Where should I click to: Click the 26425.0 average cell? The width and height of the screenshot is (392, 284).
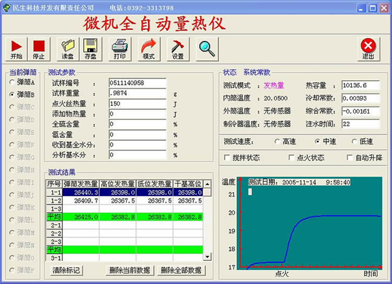click(80, 217)
